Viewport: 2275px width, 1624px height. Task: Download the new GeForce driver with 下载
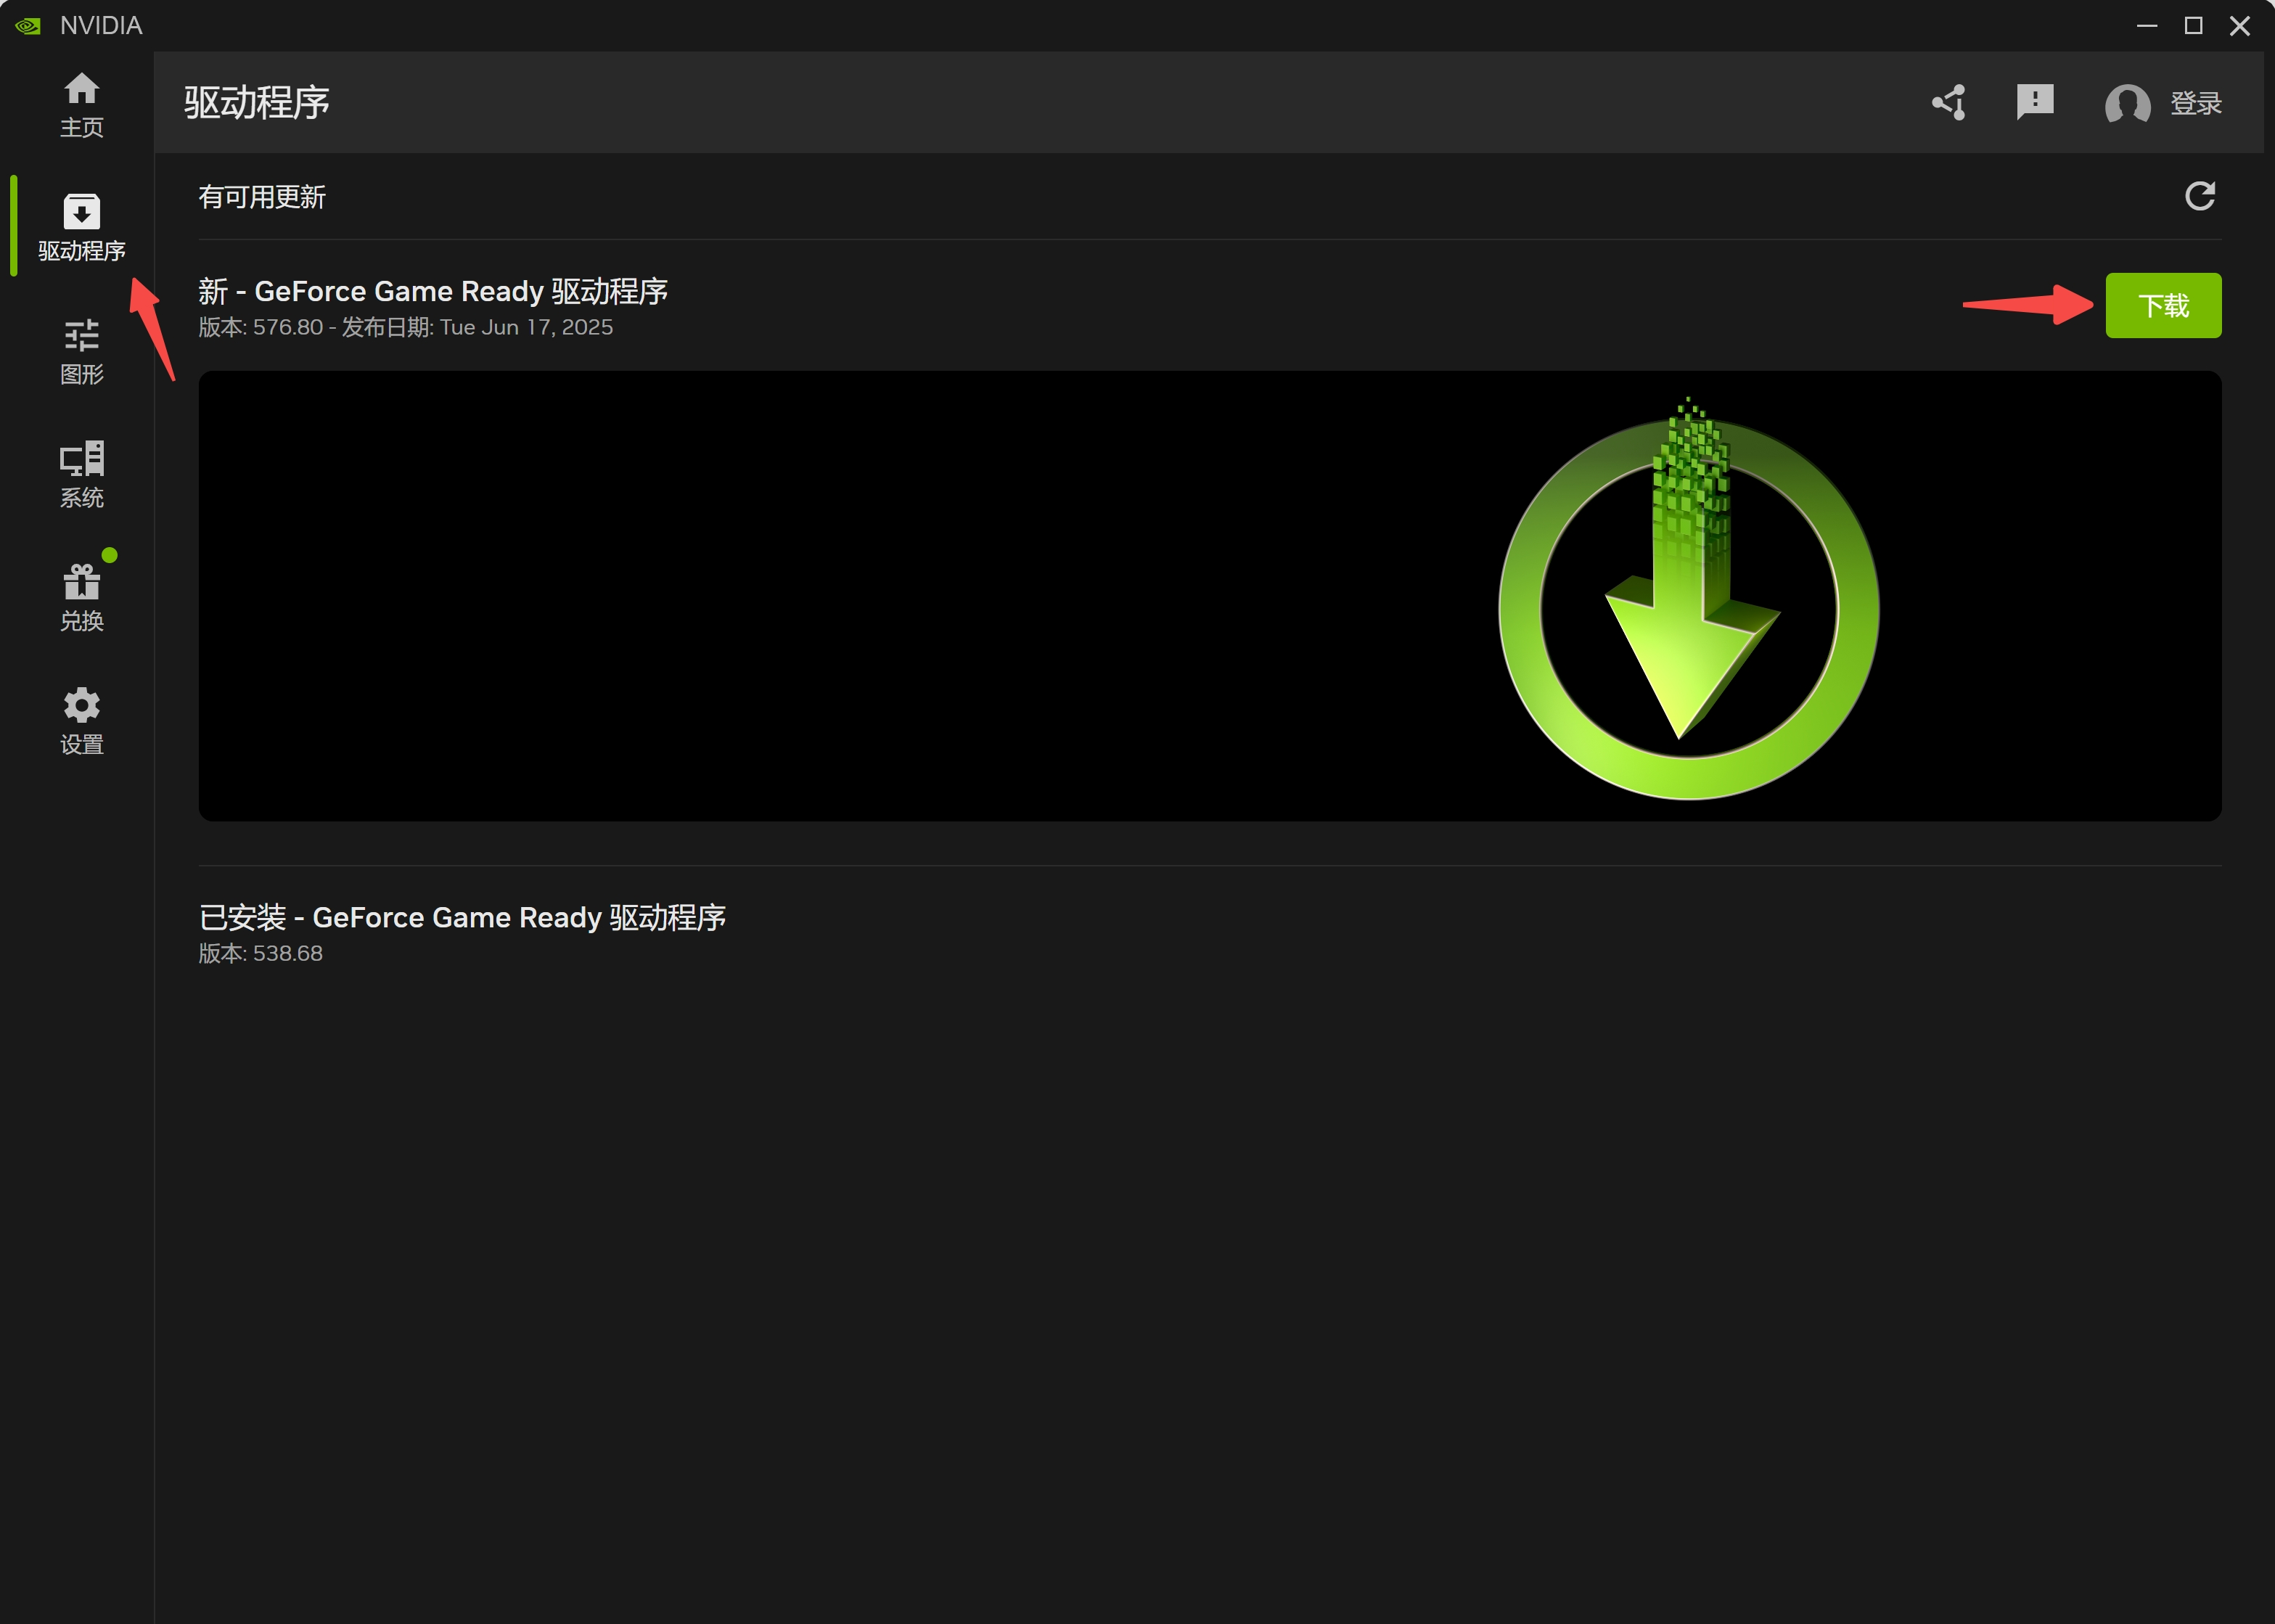pyautogui.click(x=2163, y=305)
